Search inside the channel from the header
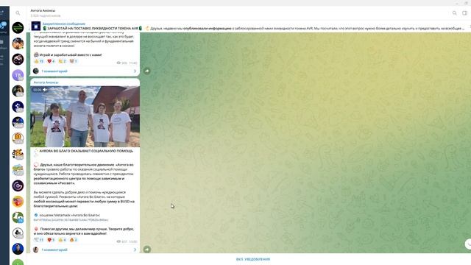 [455, 13]
